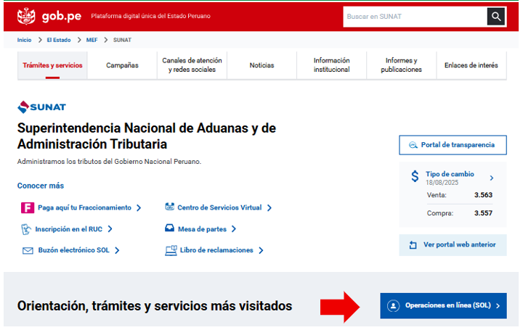Open the Libro de reclamaciones link
Screen dimensions: 523x330
216,250
